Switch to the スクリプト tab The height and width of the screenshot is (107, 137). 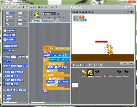point(37,21)
